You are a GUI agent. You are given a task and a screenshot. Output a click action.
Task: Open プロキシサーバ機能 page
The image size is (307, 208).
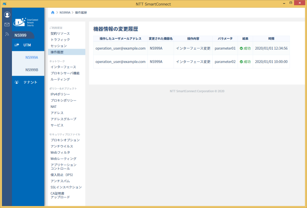pyautogui.click(x=65, y=73)
